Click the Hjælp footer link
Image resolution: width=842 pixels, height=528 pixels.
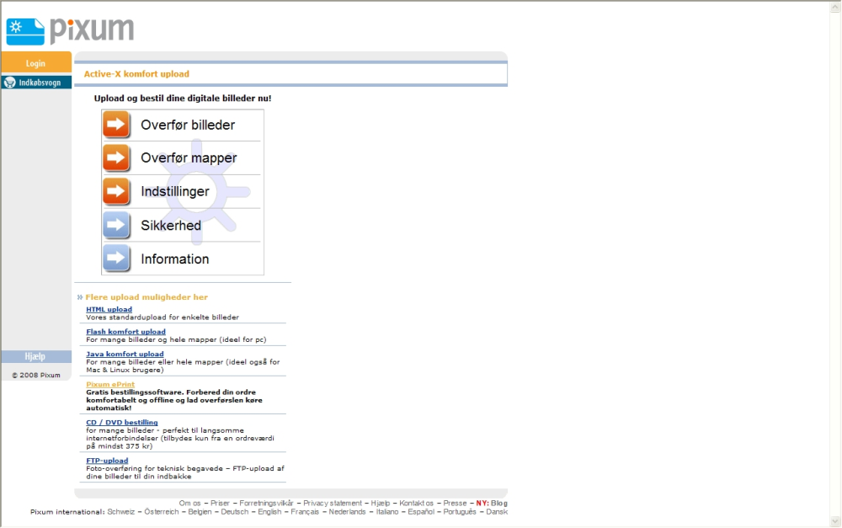click(381, 504)
